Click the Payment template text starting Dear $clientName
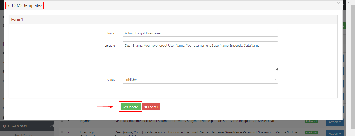355x136 pixels. coord(194,121)
